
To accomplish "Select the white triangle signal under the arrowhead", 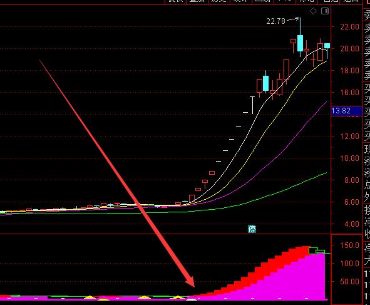I will point(192,299).
